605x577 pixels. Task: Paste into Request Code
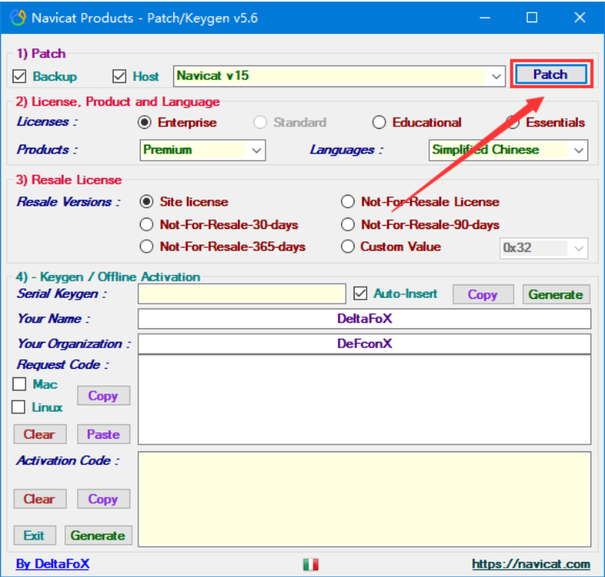(x=103, y=434)
